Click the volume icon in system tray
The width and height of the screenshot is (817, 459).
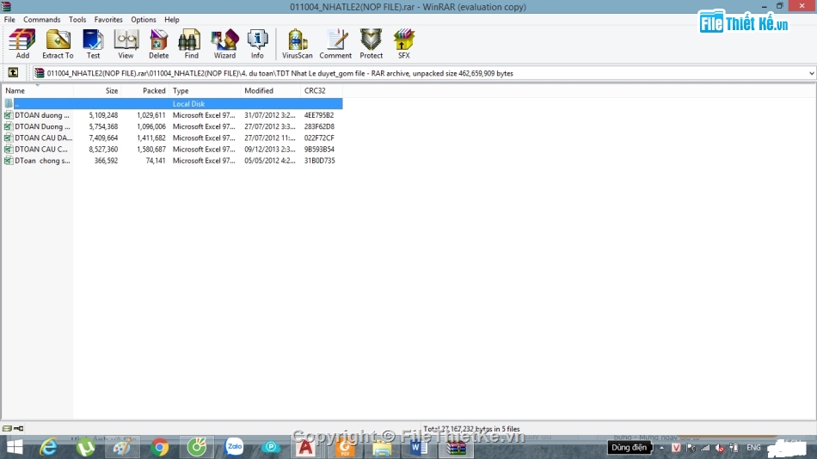coord(720,448)
